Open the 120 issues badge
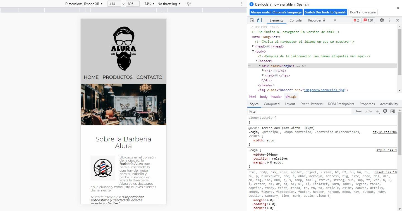 tap(368, 20)
